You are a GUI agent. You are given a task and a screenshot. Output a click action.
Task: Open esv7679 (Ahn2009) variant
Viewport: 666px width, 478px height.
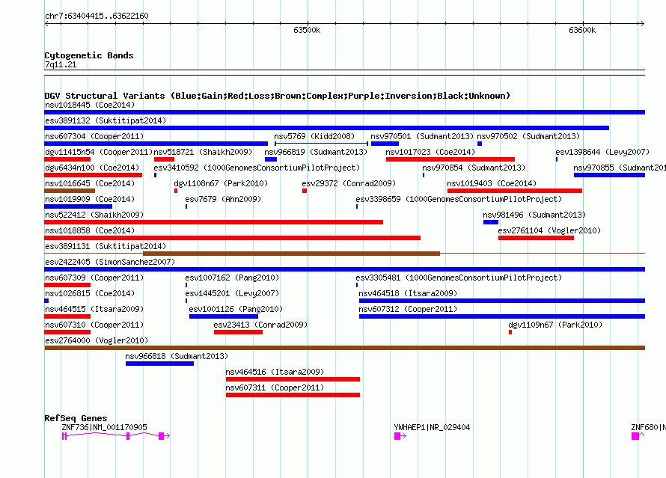(x=186, y=206)
